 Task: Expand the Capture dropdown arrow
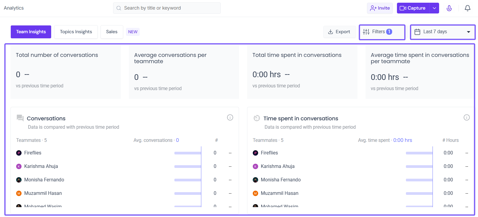434,8
